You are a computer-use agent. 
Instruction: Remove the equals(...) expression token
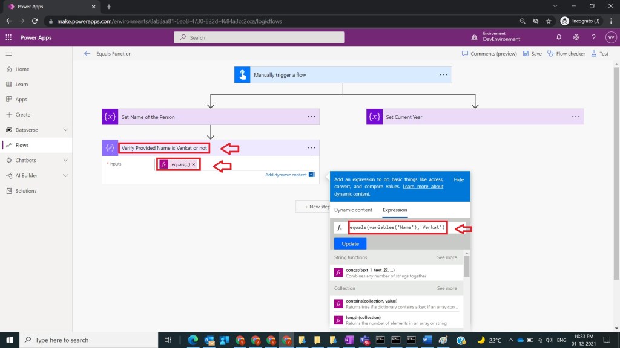[x=194, y=164]
